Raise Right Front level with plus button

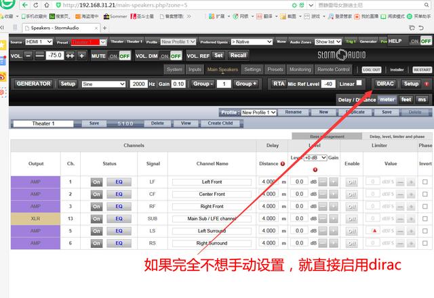[334, 206]
